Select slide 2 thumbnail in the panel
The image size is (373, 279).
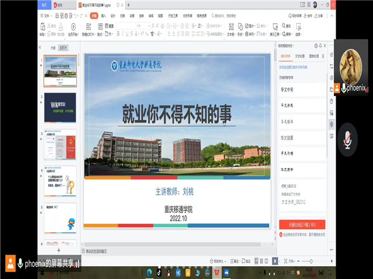tap(60, 108)
